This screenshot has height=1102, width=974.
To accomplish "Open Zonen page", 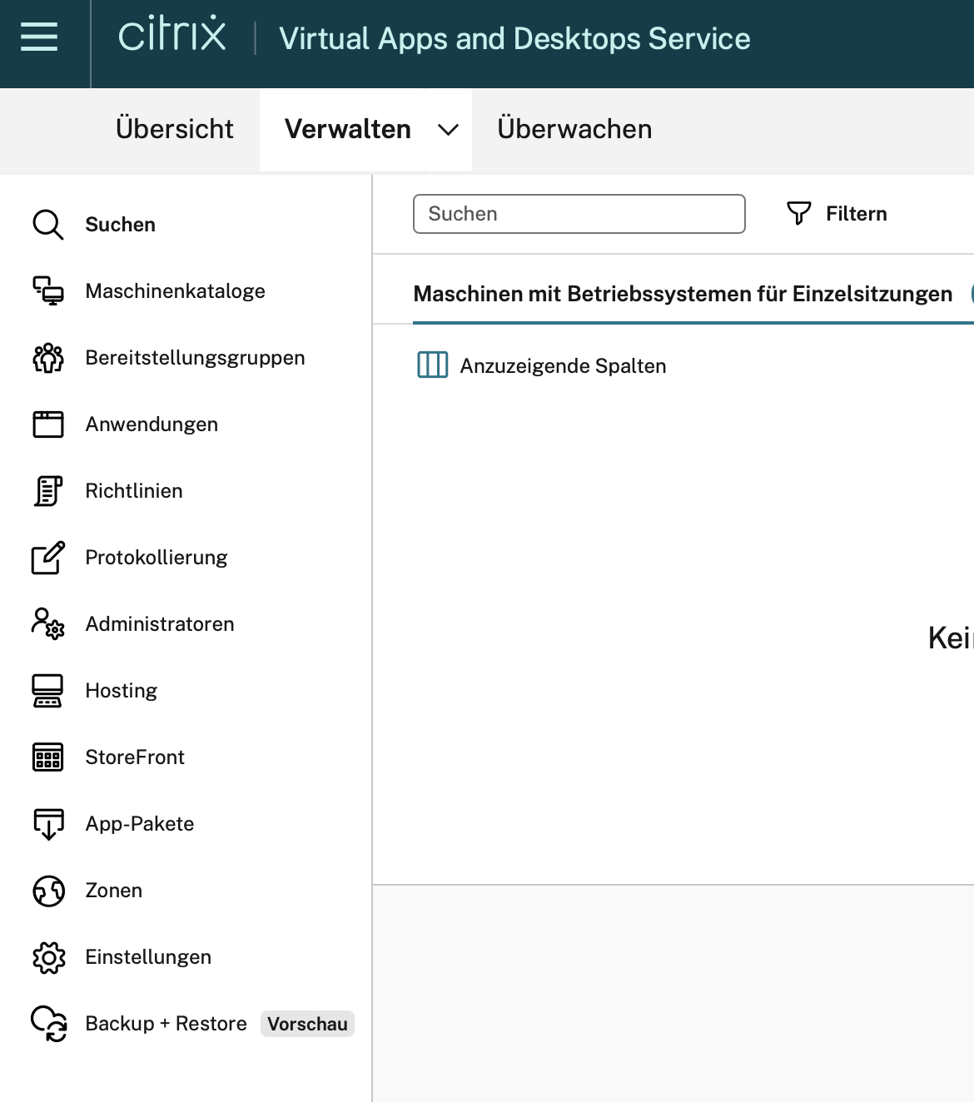I will coord(114,891).
